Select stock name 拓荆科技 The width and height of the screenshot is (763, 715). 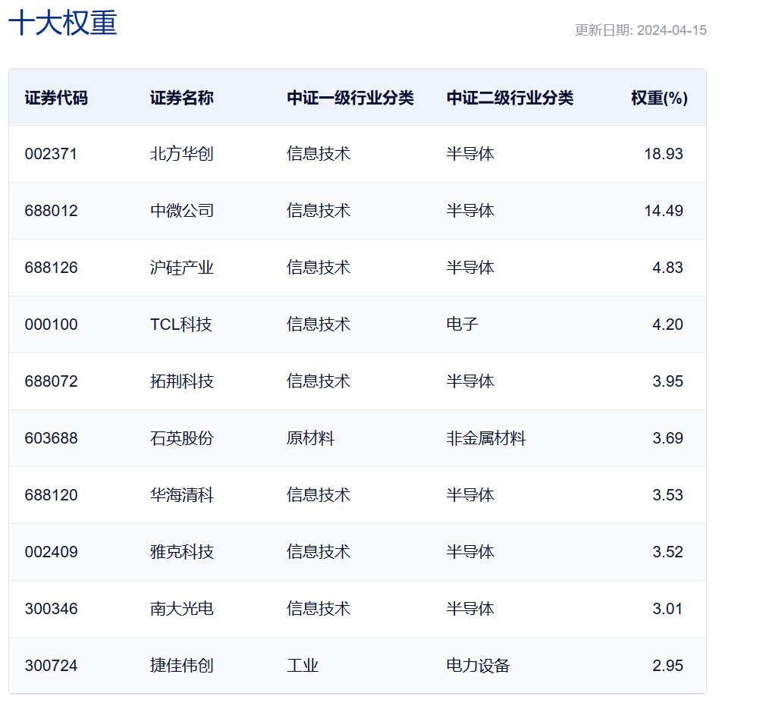181,381
